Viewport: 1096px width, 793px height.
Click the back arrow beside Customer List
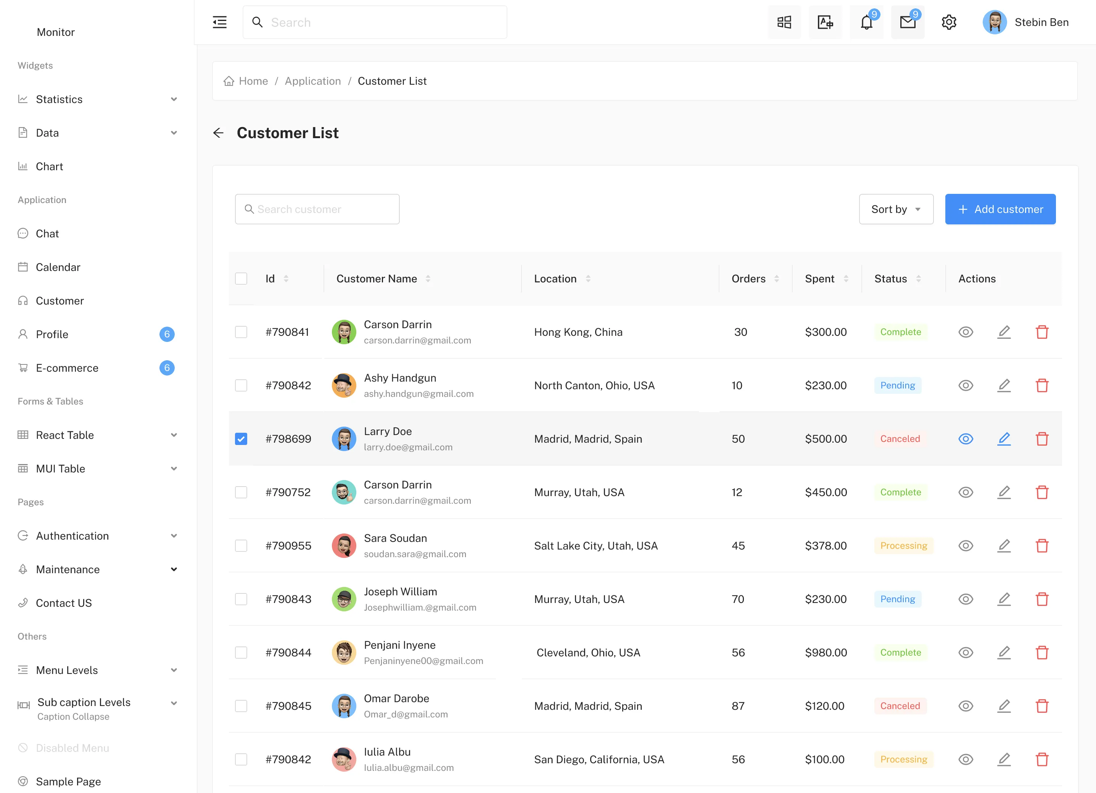219,133
